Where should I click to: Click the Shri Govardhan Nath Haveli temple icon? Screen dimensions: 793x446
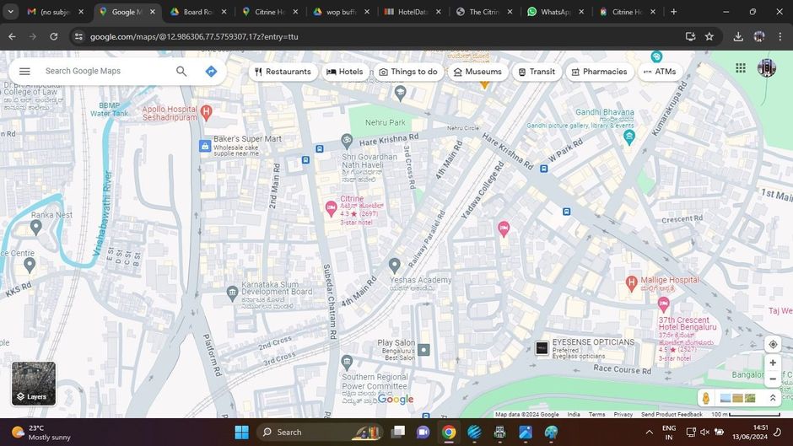pyautogui.click(x=347, y=140)
